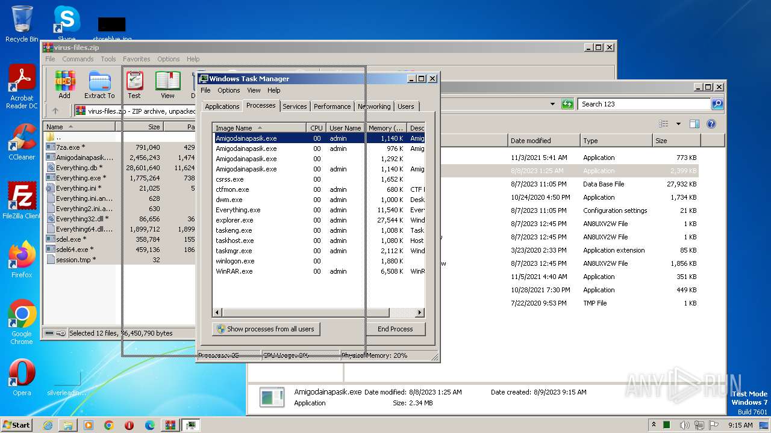The image size is (771, 433).
Task: Click Explorer refresh green arrows button
Action: [567, 104]
